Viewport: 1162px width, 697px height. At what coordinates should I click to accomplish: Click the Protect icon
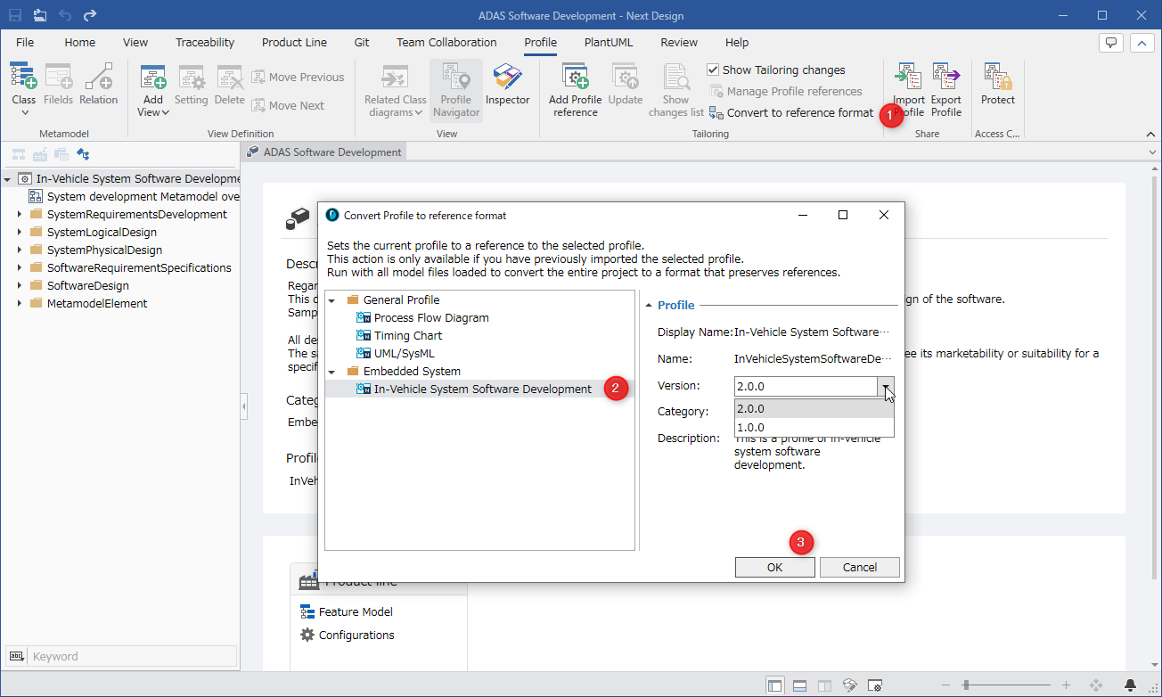point(997,78)
